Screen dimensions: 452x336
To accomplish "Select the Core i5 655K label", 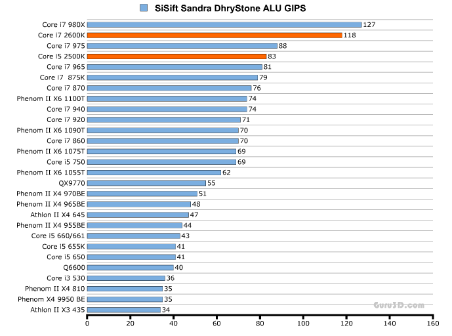I will click(64, 247).
